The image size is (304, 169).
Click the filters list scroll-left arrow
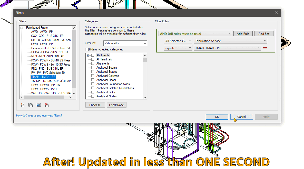(x=22, y=98)
